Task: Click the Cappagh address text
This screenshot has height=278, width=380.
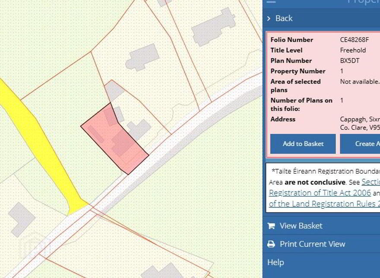Action: (360, 119)
